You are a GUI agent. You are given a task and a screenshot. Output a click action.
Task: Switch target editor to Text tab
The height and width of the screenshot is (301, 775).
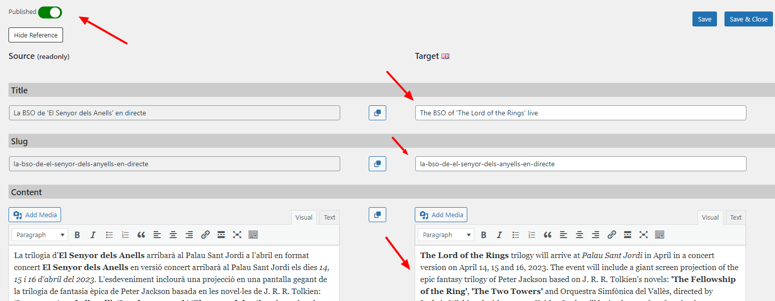(x=735, y=217)
